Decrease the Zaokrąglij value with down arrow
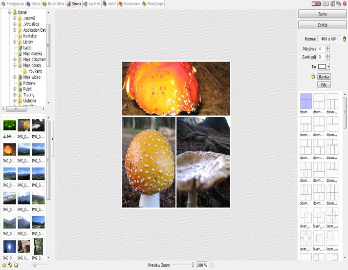348x270 pixels. [x=328, y=58]
